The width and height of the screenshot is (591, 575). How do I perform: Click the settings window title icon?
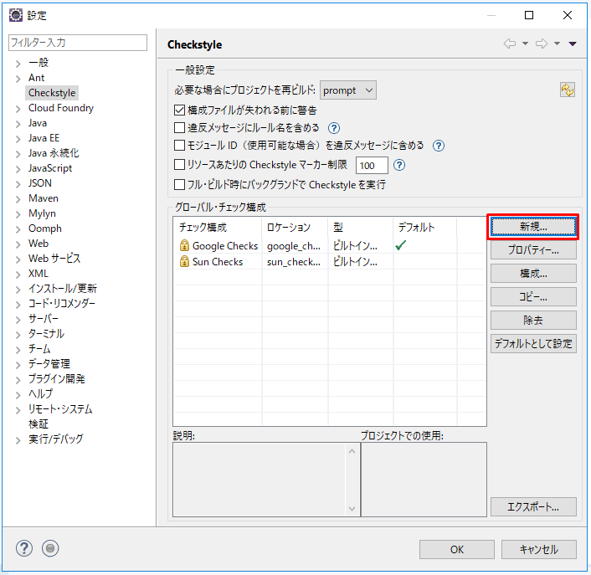click(16, 15)
